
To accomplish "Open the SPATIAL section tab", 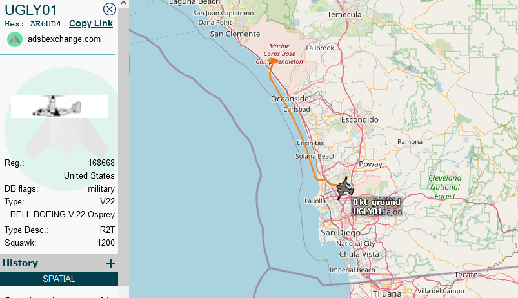I will (59, 279).
